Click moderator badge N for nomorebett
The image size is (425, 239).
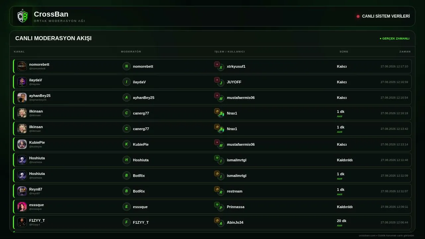point(127,66)
